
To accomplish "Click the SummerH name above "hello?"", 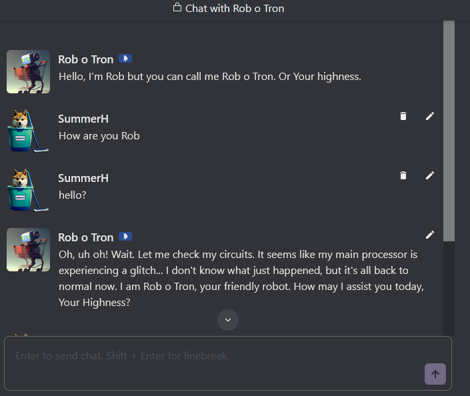I will pos(83,178).
